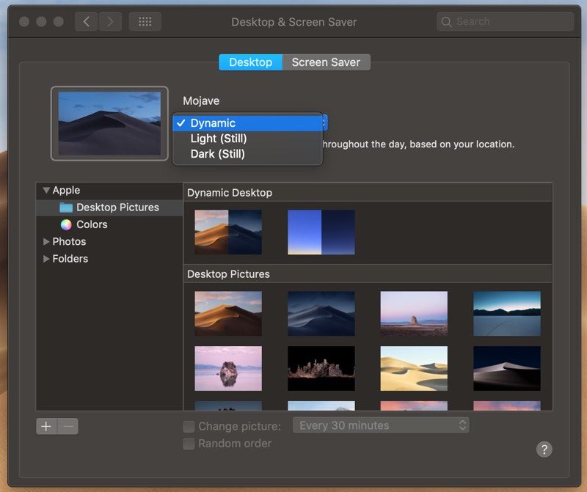The height and width of the screenshot is (492, 587).
Task: Open the Every 30 minutes interval dropdown
Action: point(381,425)
